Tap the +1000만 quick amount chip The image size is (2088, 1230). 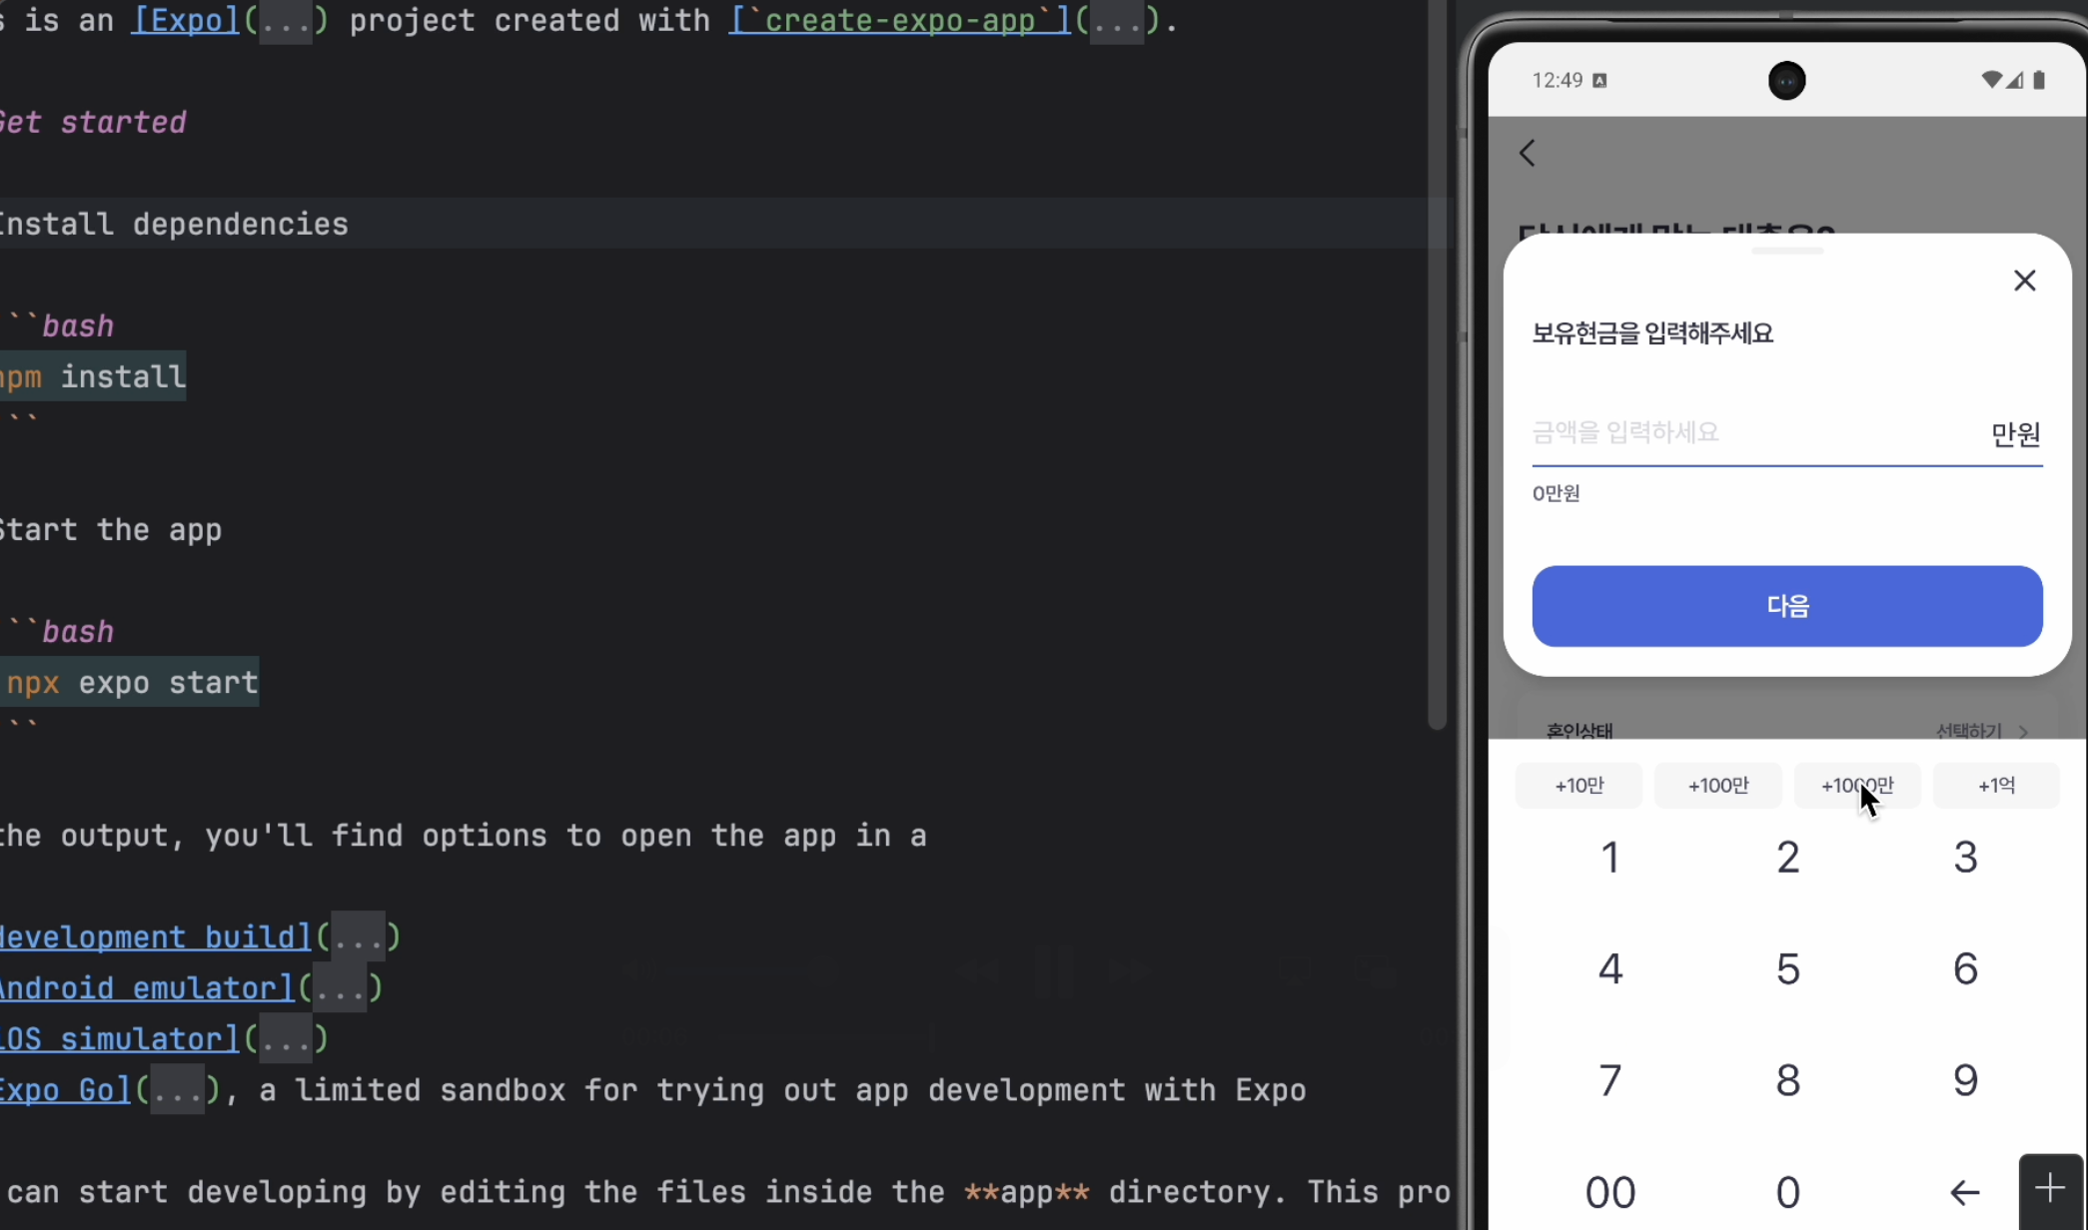pyautogui.click(x=1856, y=786)
